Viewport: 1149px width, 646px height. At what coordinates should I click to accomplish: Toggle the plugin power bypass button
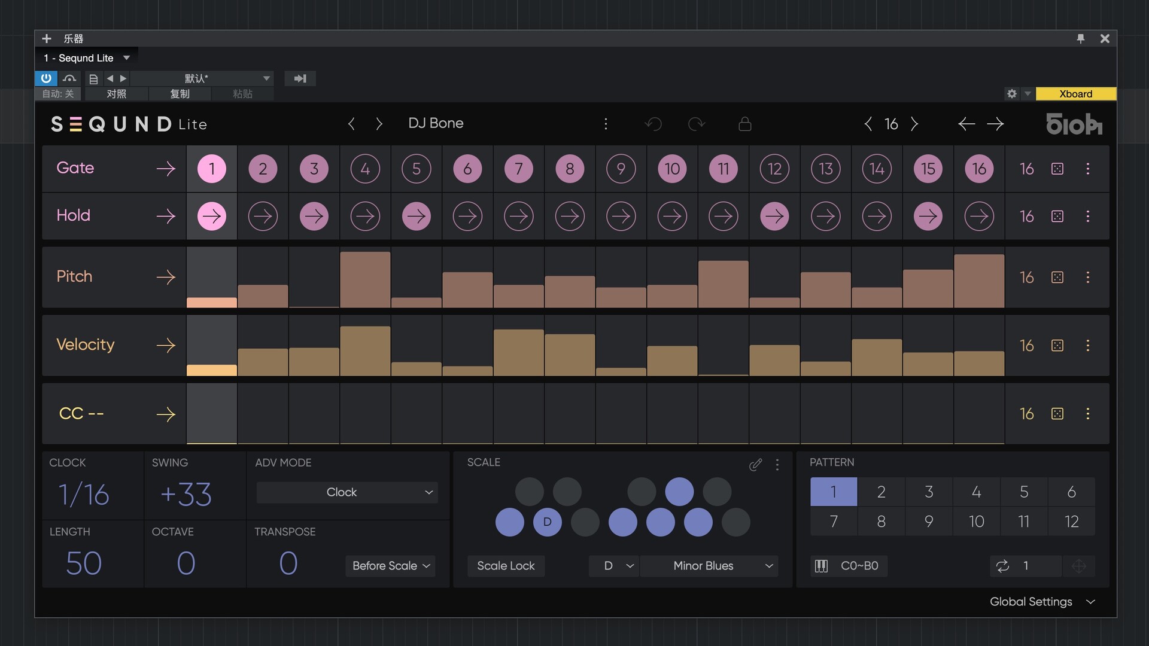pos(46,78)
